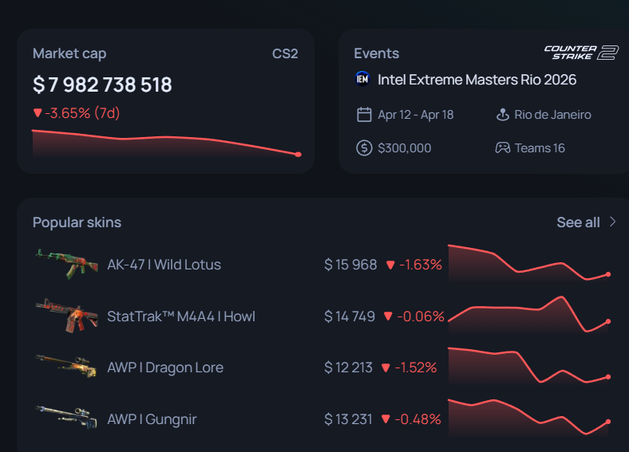Click the AWP Gungnir price sparkline
Viewport: 629px width, 452px height.
529,417
